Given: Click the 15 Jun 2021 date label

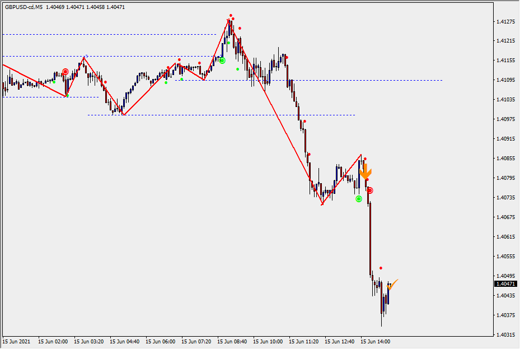Looking at the screenshot, I should tap(16, 341).
